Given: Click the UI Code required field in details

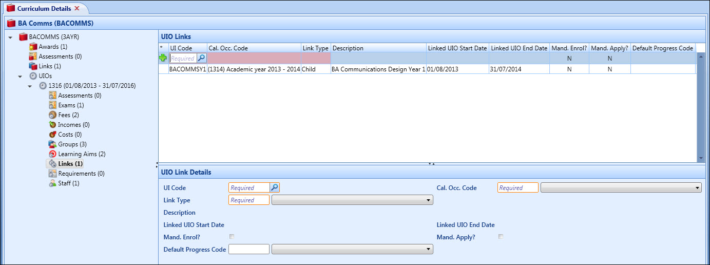Looking at the screenshot, I should [249, 188].
